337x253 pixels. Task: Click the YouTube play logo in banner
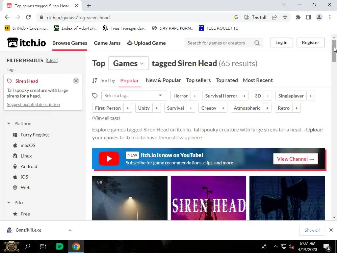click(109, 159)
